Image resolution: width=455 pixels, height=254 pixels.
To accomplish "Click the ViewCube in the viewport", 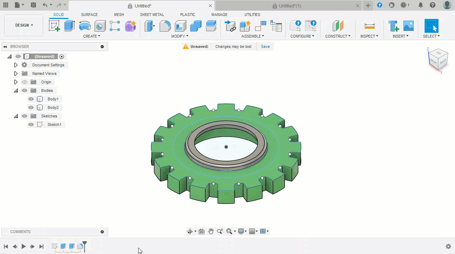I will pos(438,60).
